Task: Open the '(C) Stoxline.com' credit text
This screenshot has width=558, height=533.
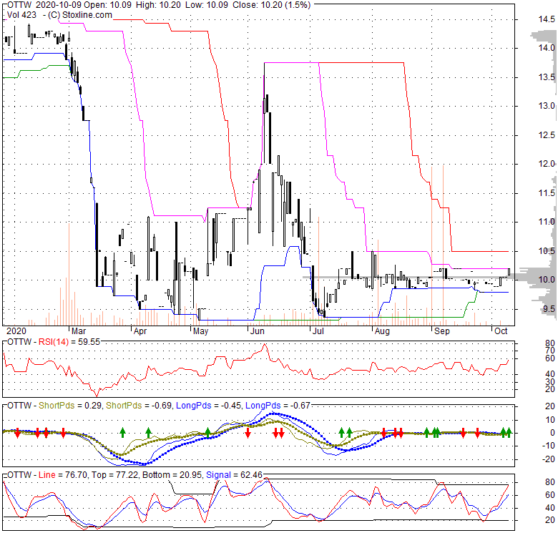Action: [79, 15]
